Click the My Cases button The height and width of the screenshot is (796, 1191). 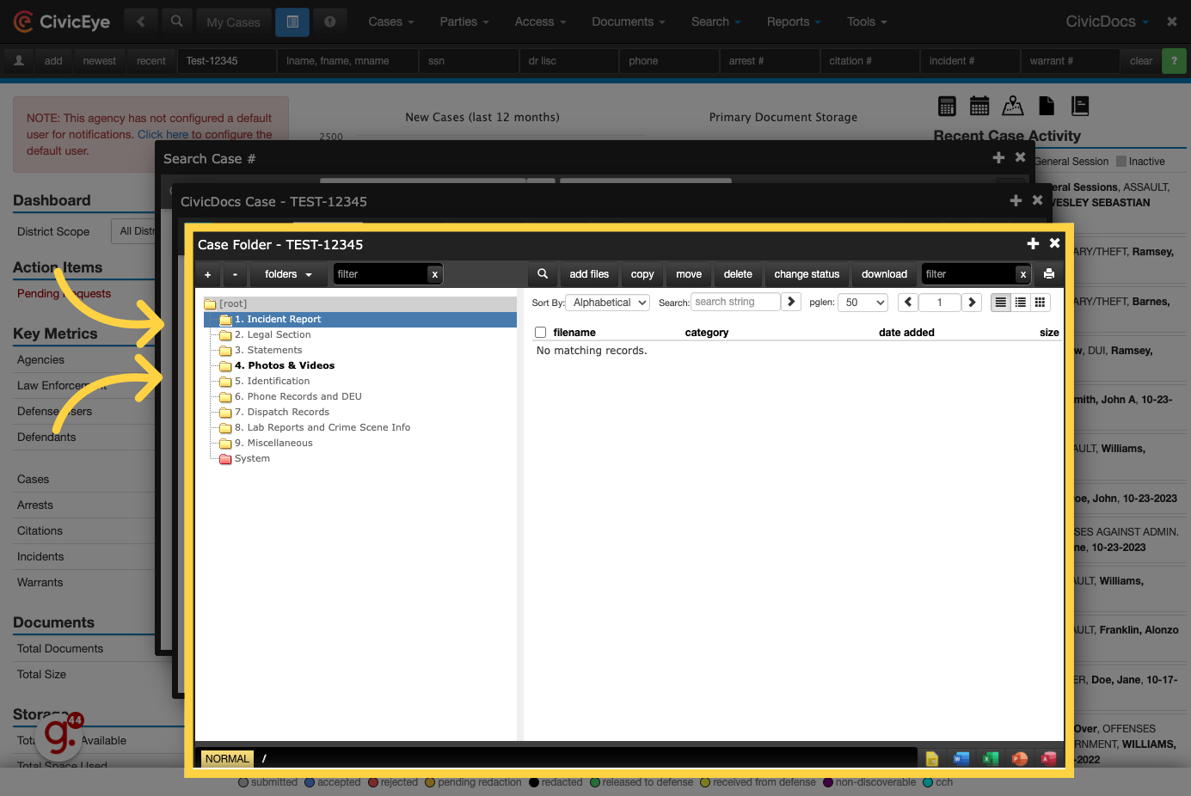tap(233, 22)
